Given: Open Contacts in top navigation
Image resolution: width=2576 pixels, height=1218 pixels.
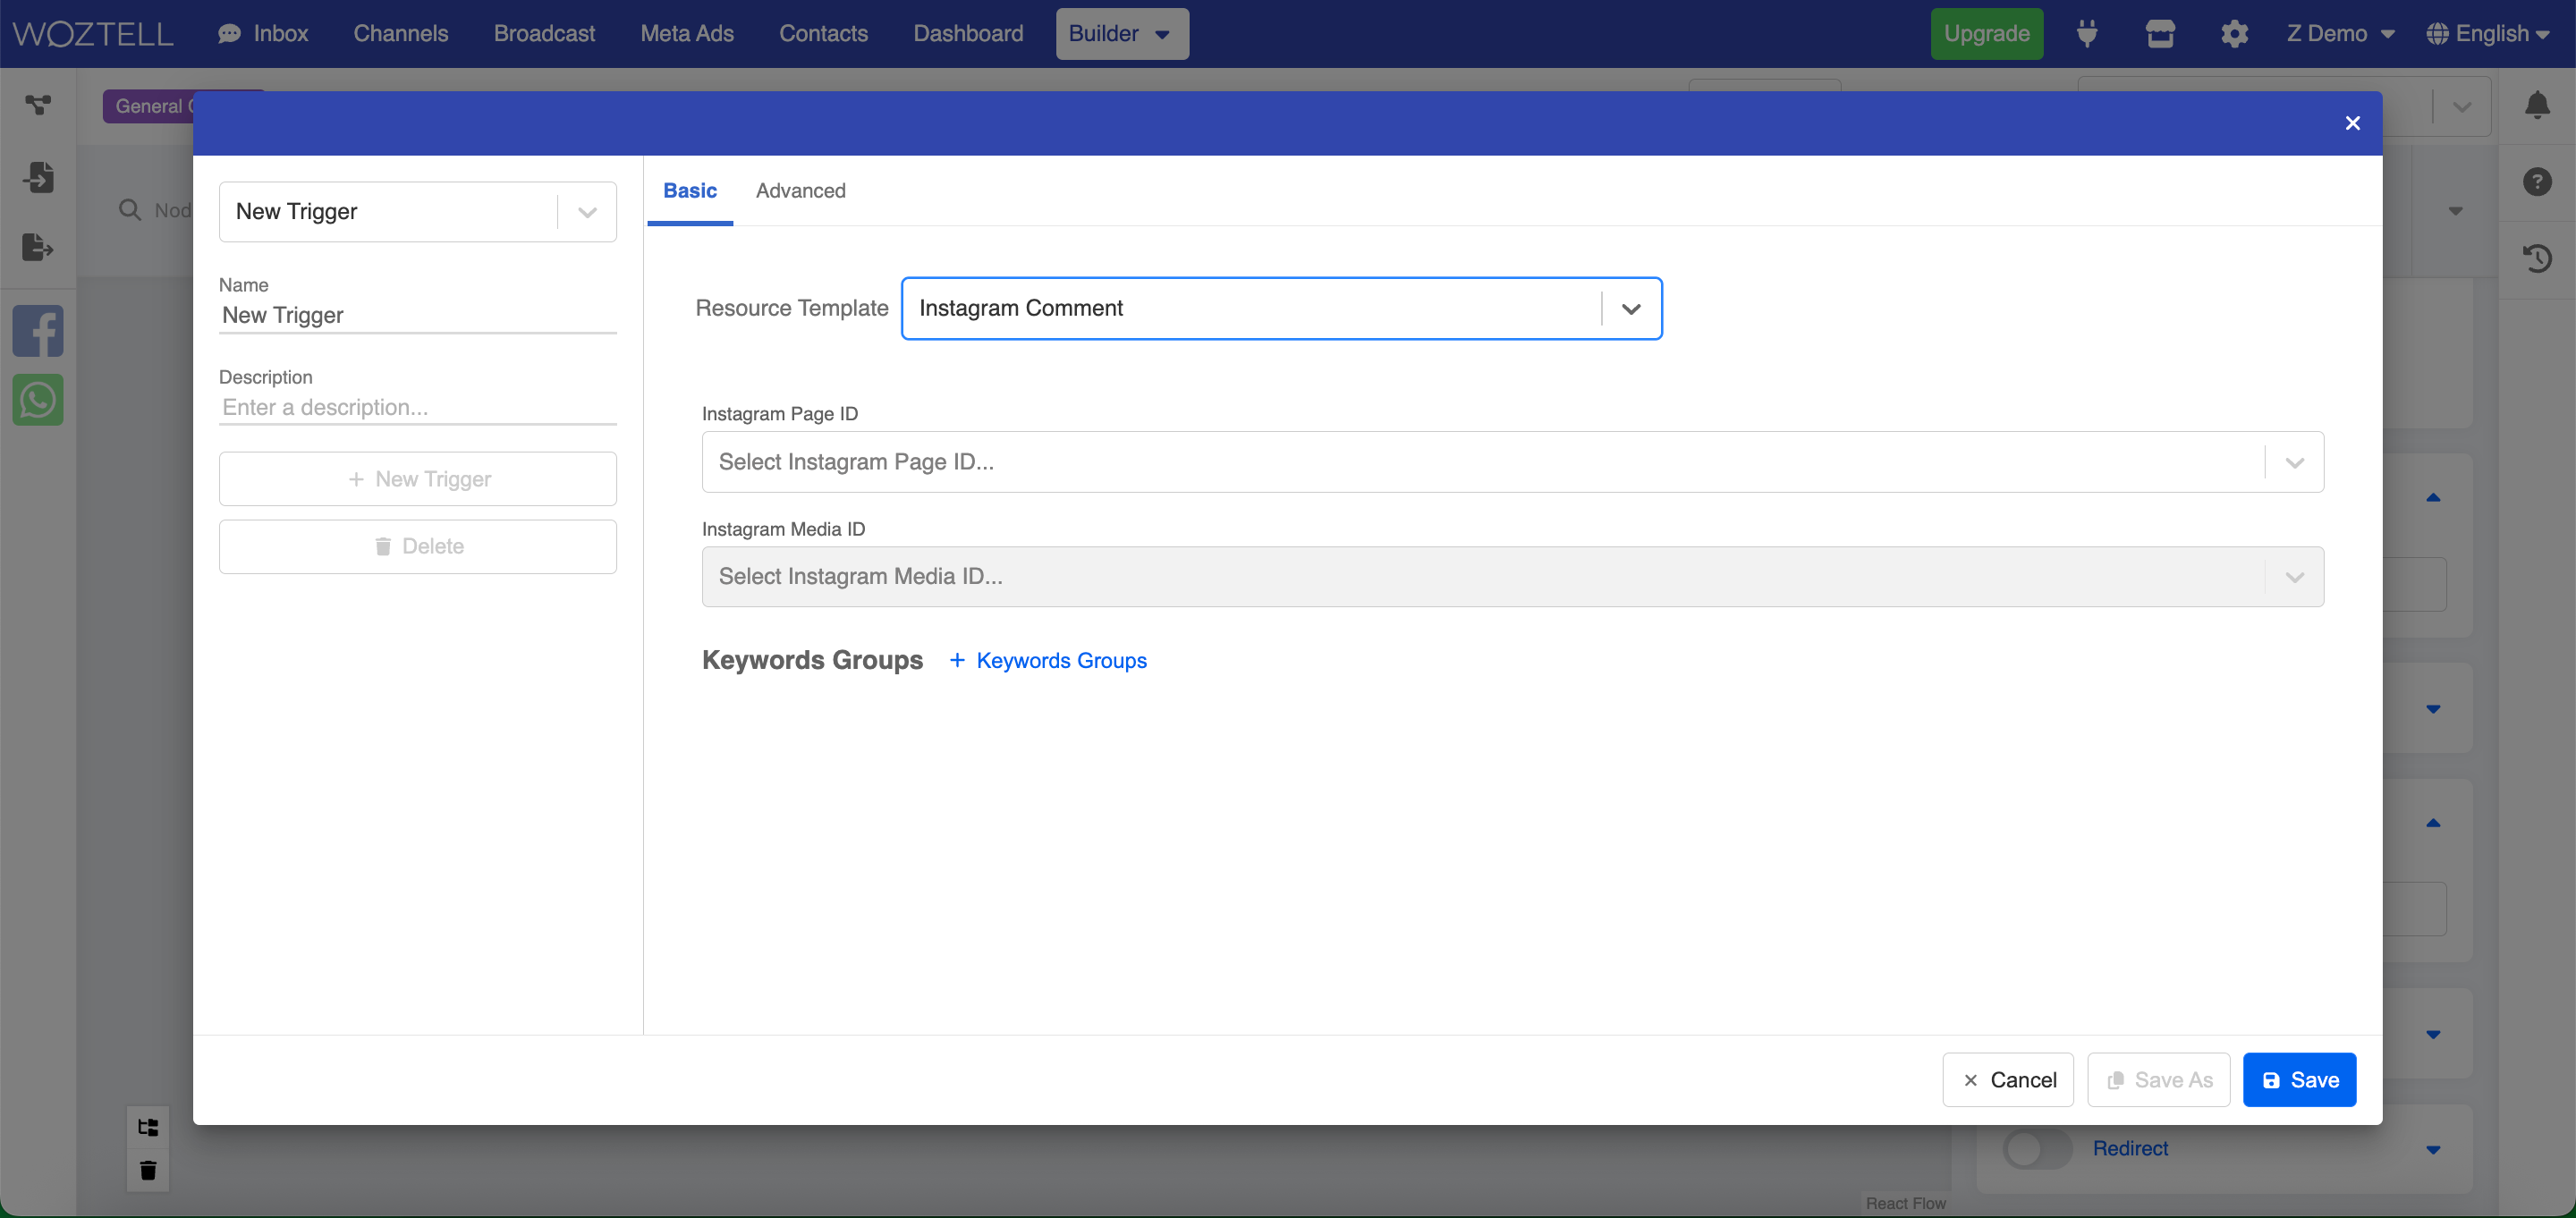Looking at the screenshot, I should click(x=823, y=34).
